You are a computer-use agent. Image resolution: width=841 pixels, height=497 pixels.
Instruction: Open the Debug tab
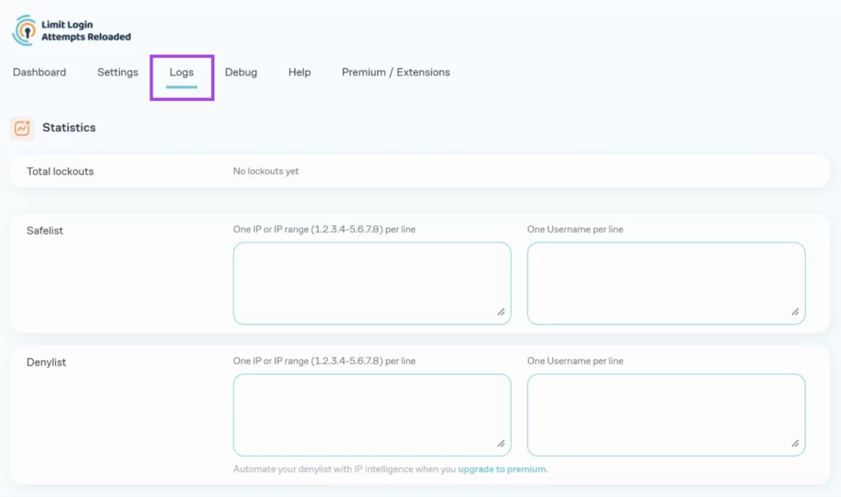[x=241, y=72]
